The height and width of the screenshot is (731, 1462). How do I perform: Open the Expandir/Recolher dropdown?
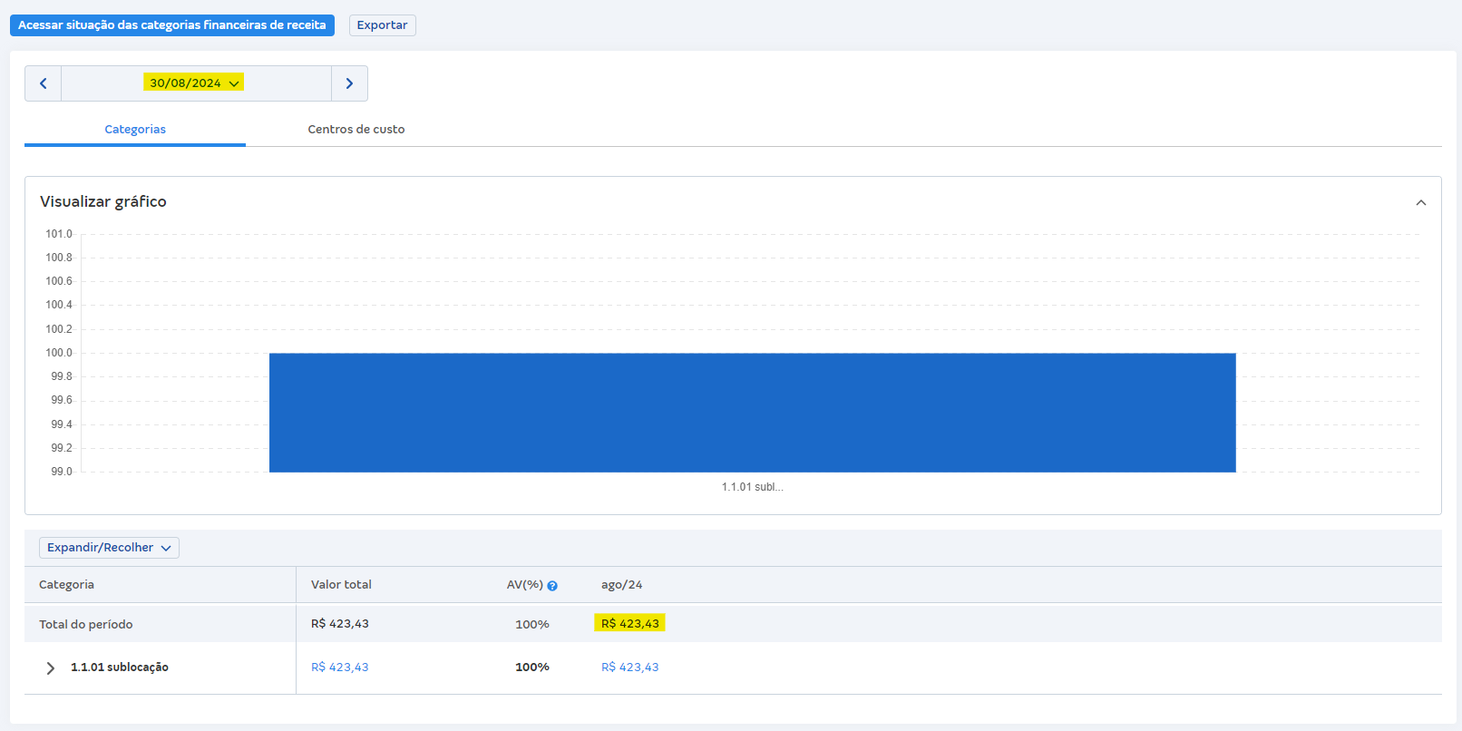coord(109,548)
